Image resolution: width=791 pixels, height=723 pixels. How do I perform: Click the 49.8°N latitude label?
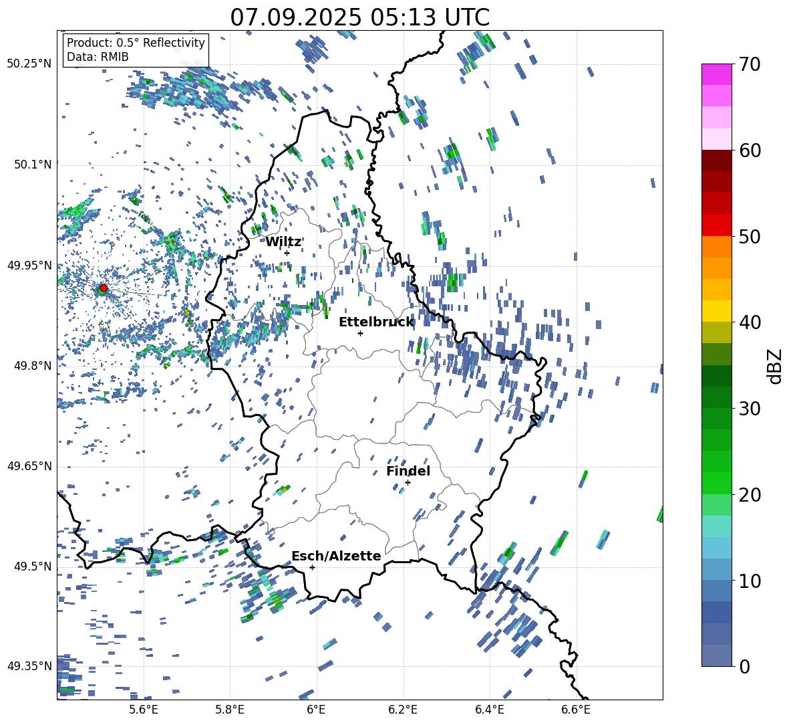[x=33, y=366]
